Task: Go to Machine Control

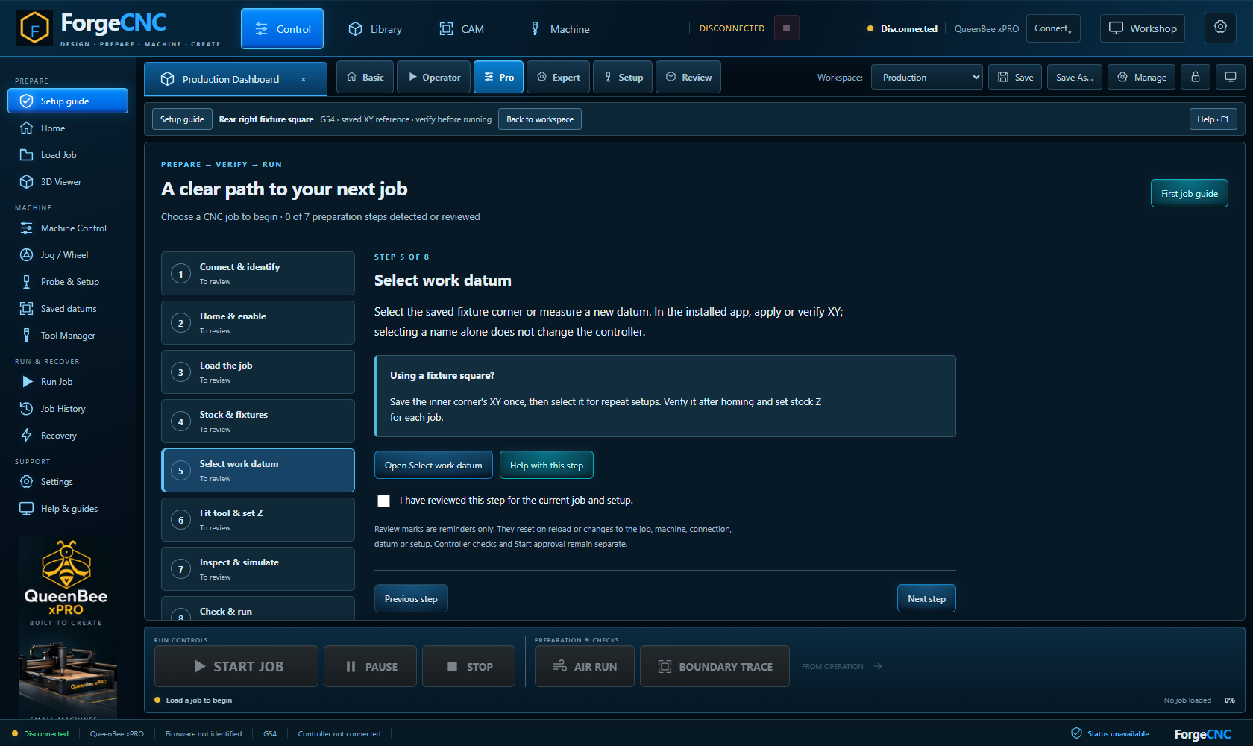Action: pos(68,228)
